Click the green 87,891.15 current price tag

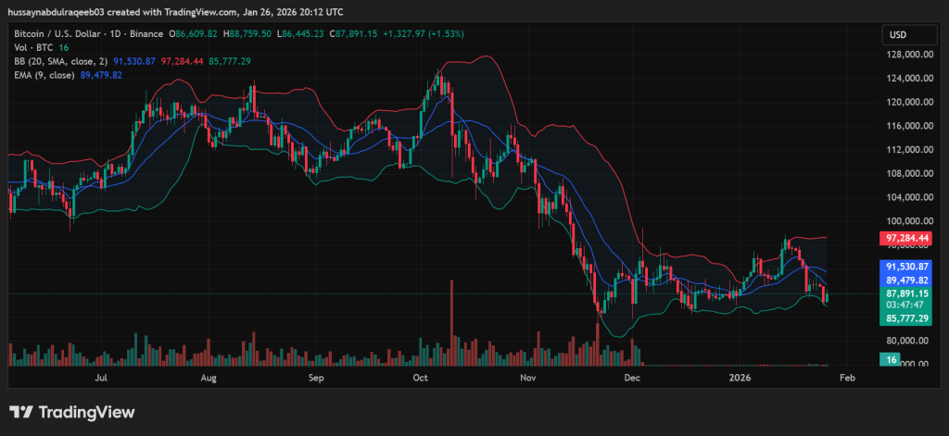pyautogui.click(x=907, y=293)
